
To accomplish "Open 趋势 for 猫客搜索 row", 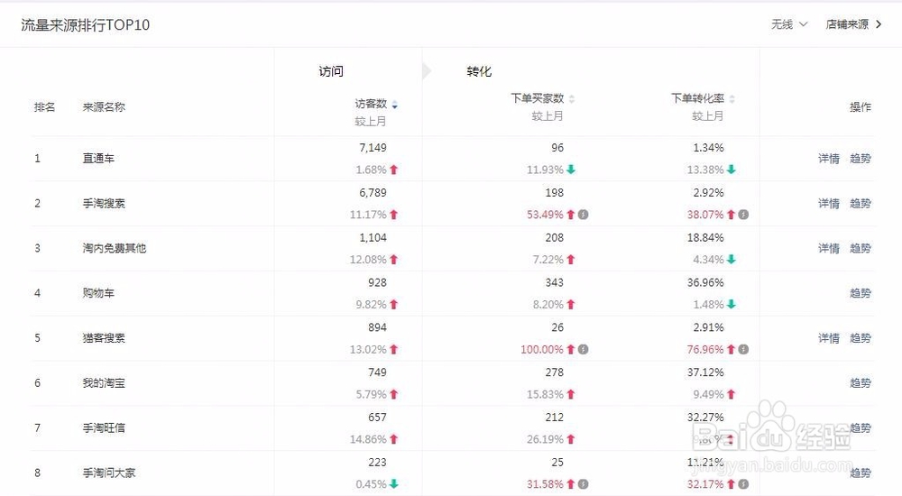I will [x=861, y=338].
